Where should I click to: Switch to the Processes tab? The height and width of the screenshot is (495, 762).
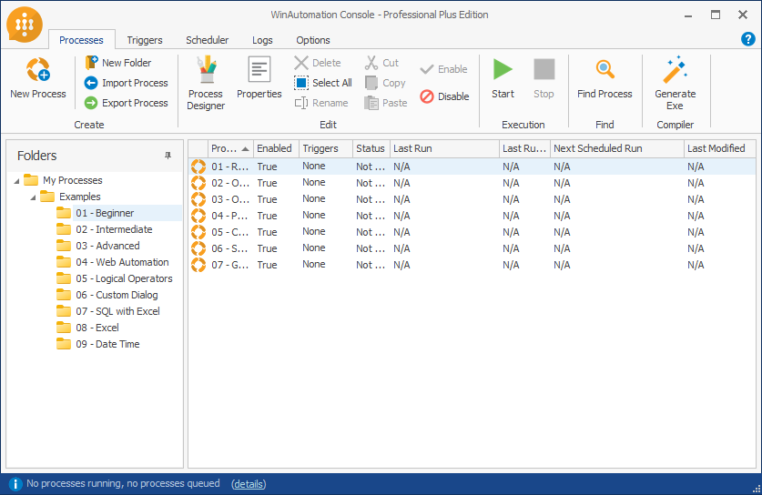[81, 40]
